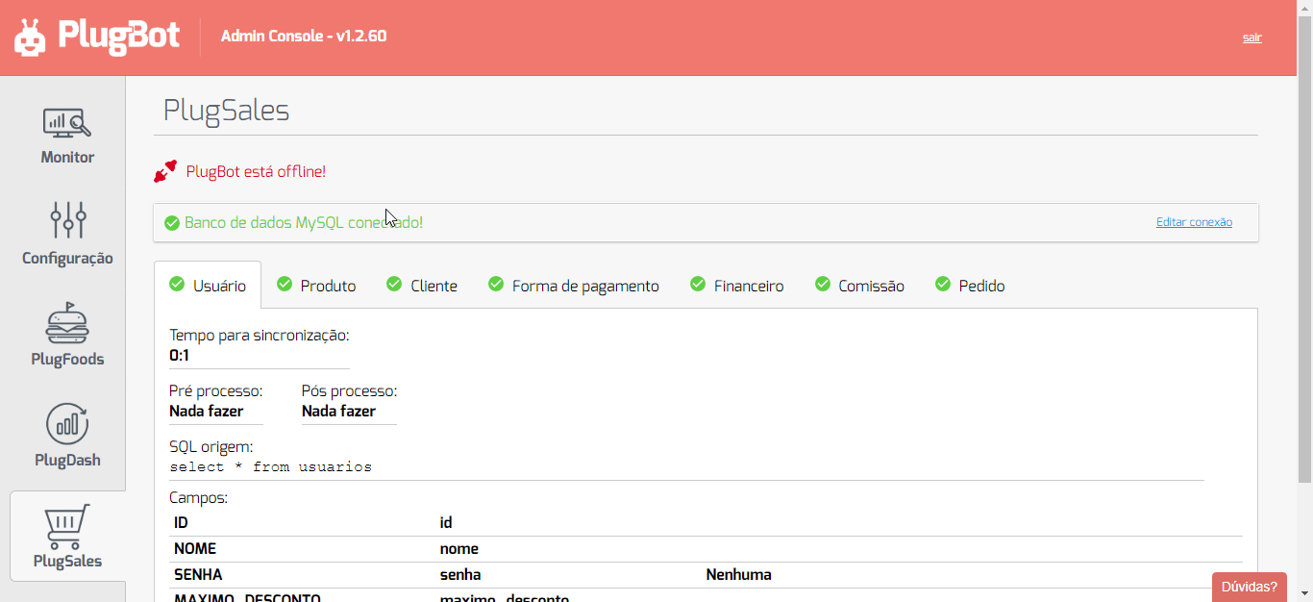Select the PlugSales cart icon

pos(67,526)
